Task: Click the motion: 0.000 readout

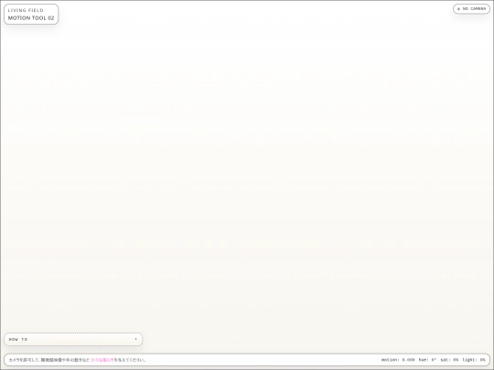Action: (398, 360)
